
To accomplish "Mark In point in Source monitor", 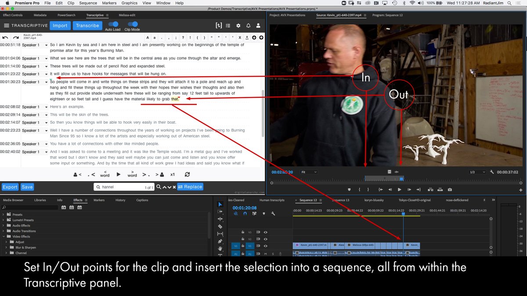I will coord(359,189).
